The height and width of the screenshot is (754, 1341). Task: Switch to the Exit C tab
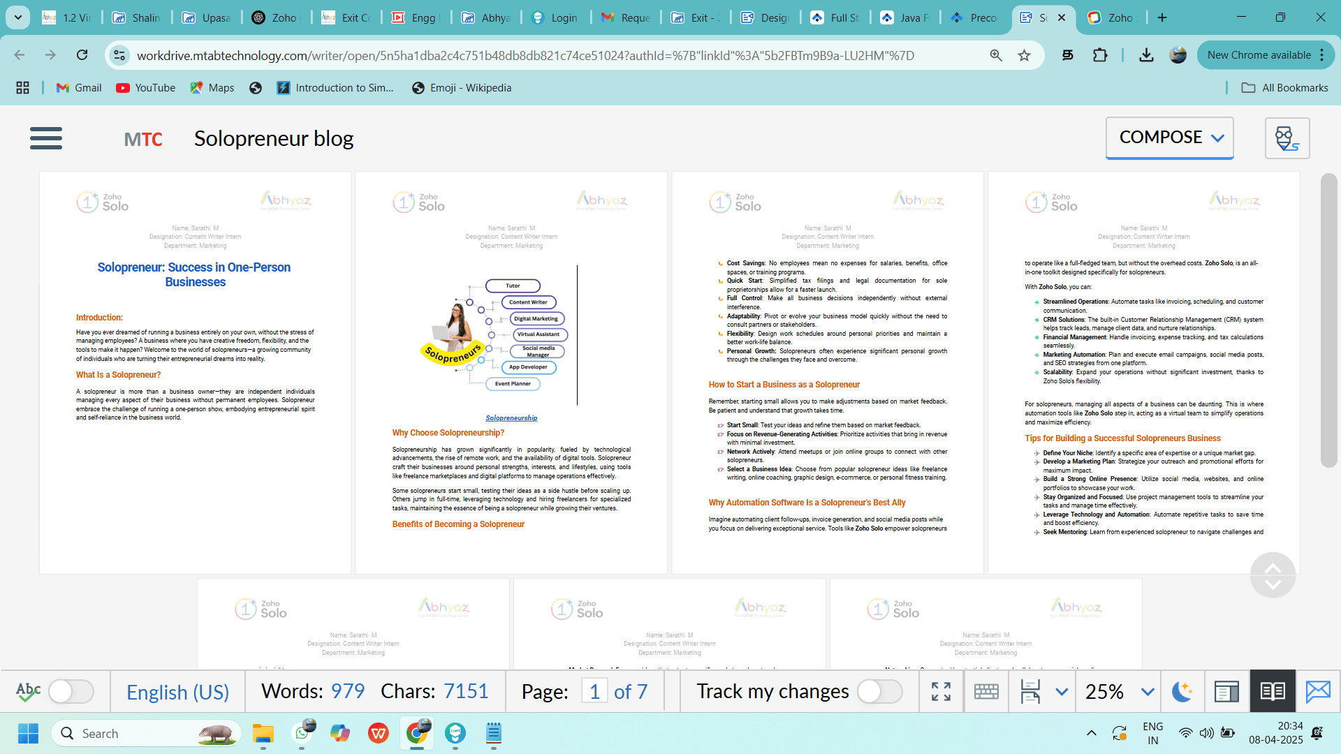click(347, 17)
